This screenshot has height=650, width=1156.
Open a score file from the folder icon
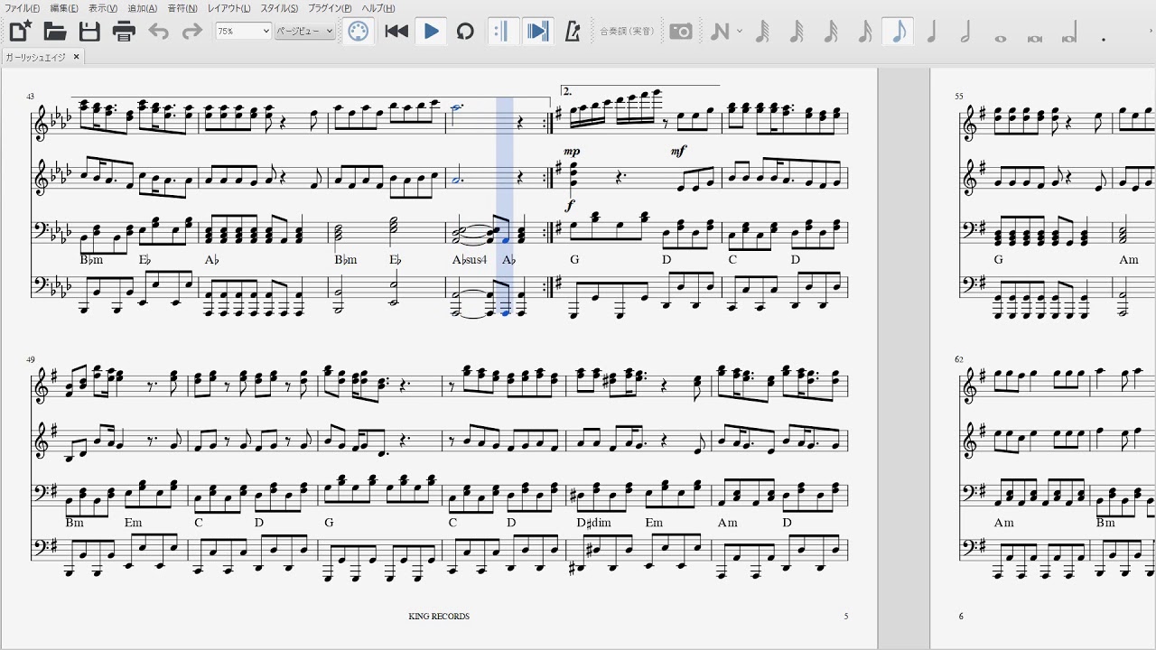coord(55,32)
